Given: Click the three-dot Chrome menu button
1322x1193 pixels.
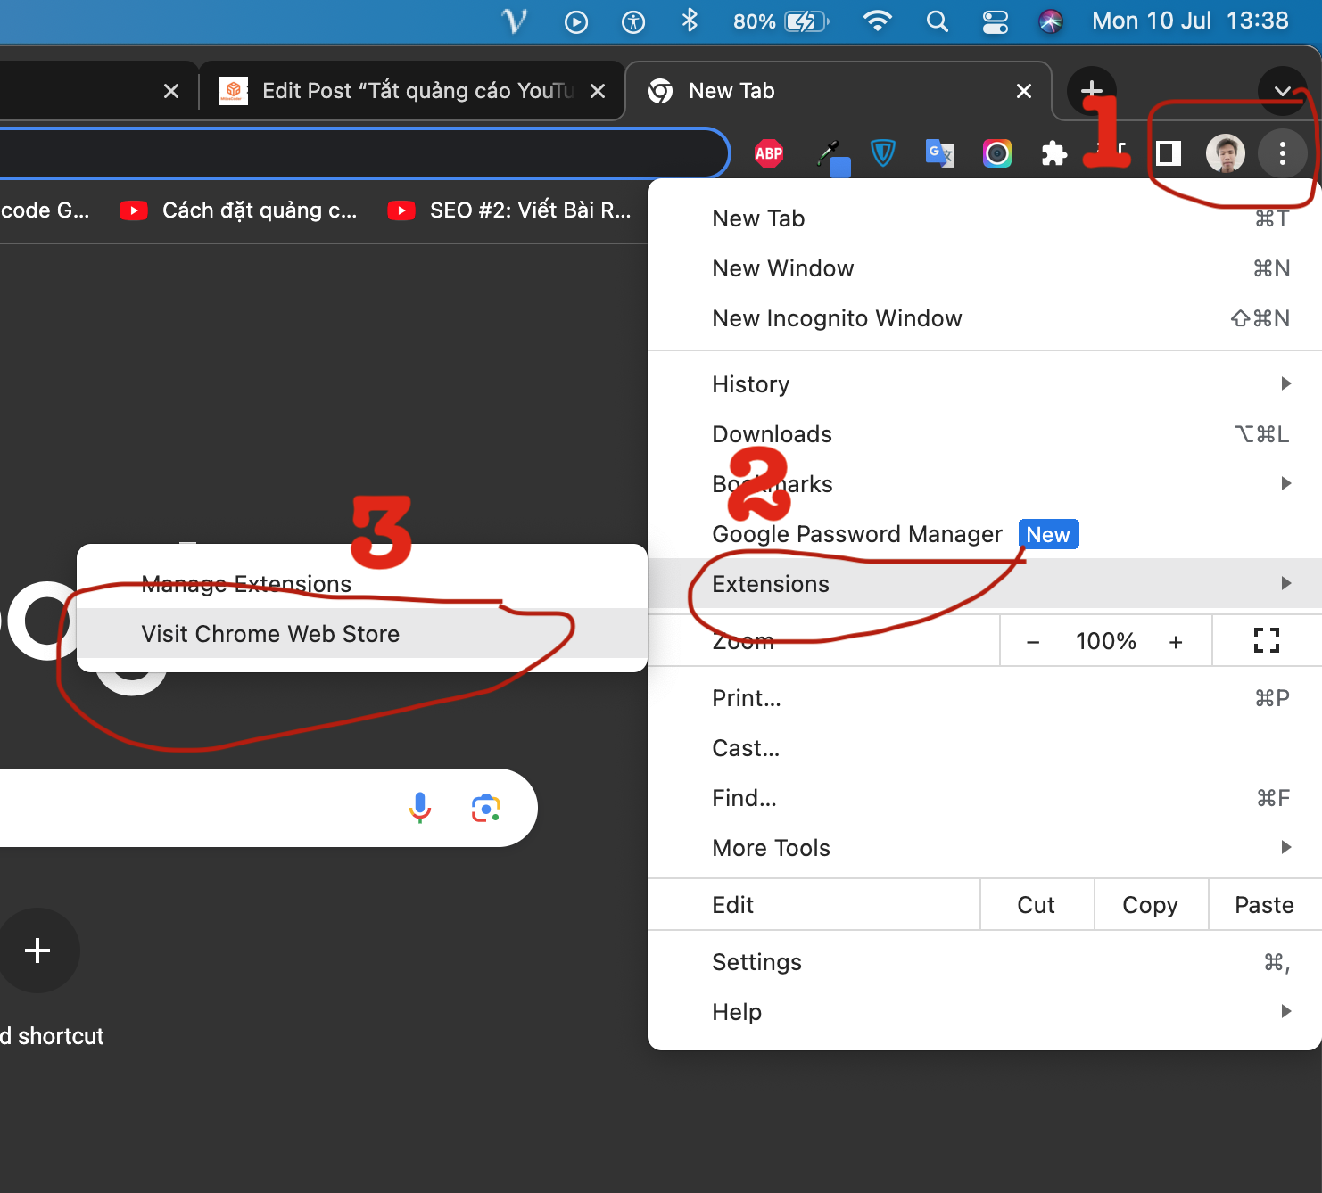Looking at the screenshot, I should [1282, 153].
